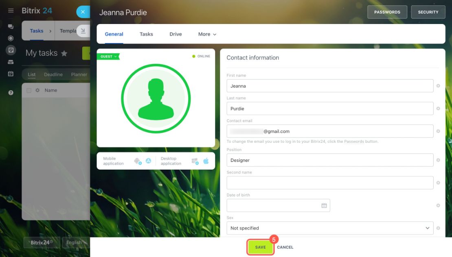Open the Tasks checkmark sidebar icon
Image resolution: width=452 pixels, height=257 pixels.
(x=11, y=50)
